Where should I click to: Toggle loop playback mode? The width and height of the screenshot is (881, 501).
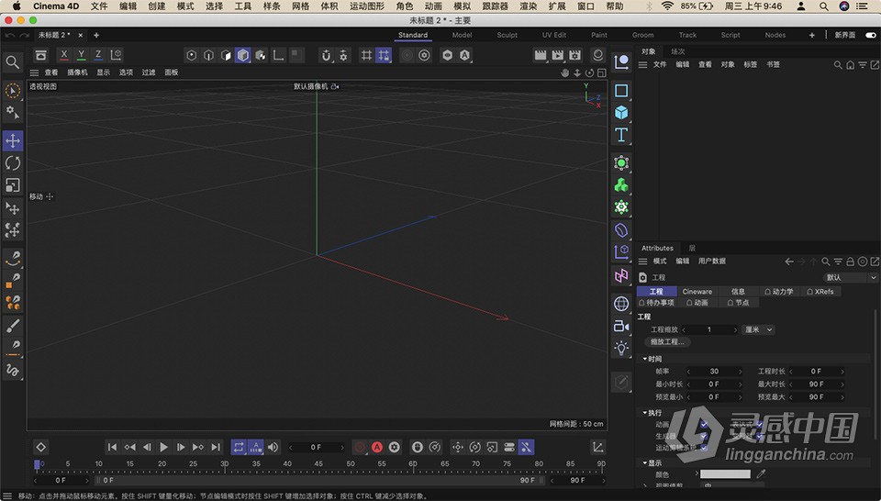click(239, 447)
